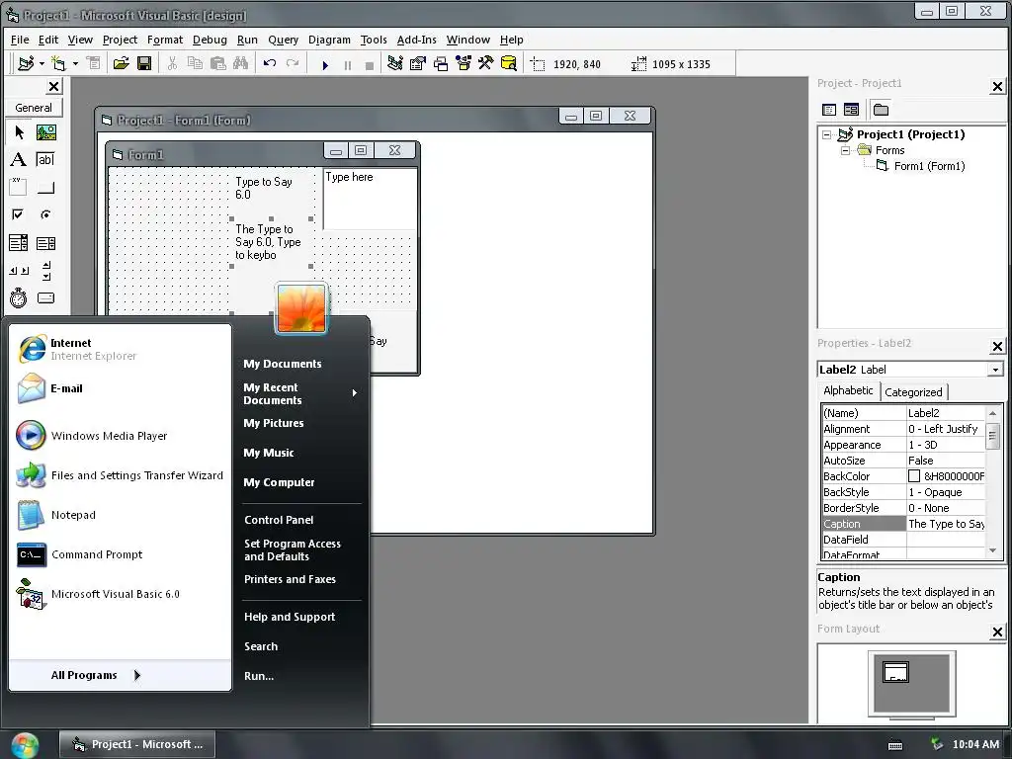Select the Label control tool
Screen dimensions: 1012x759
[x=19, y=159]
